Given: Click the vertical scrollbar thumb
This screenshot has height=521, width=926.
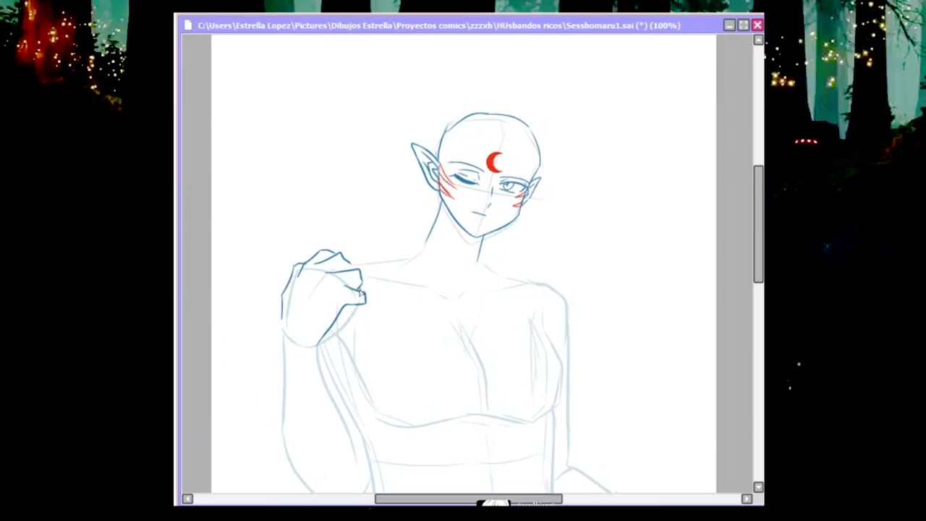Looking at the screenshot, I should [x=758, y=224].
